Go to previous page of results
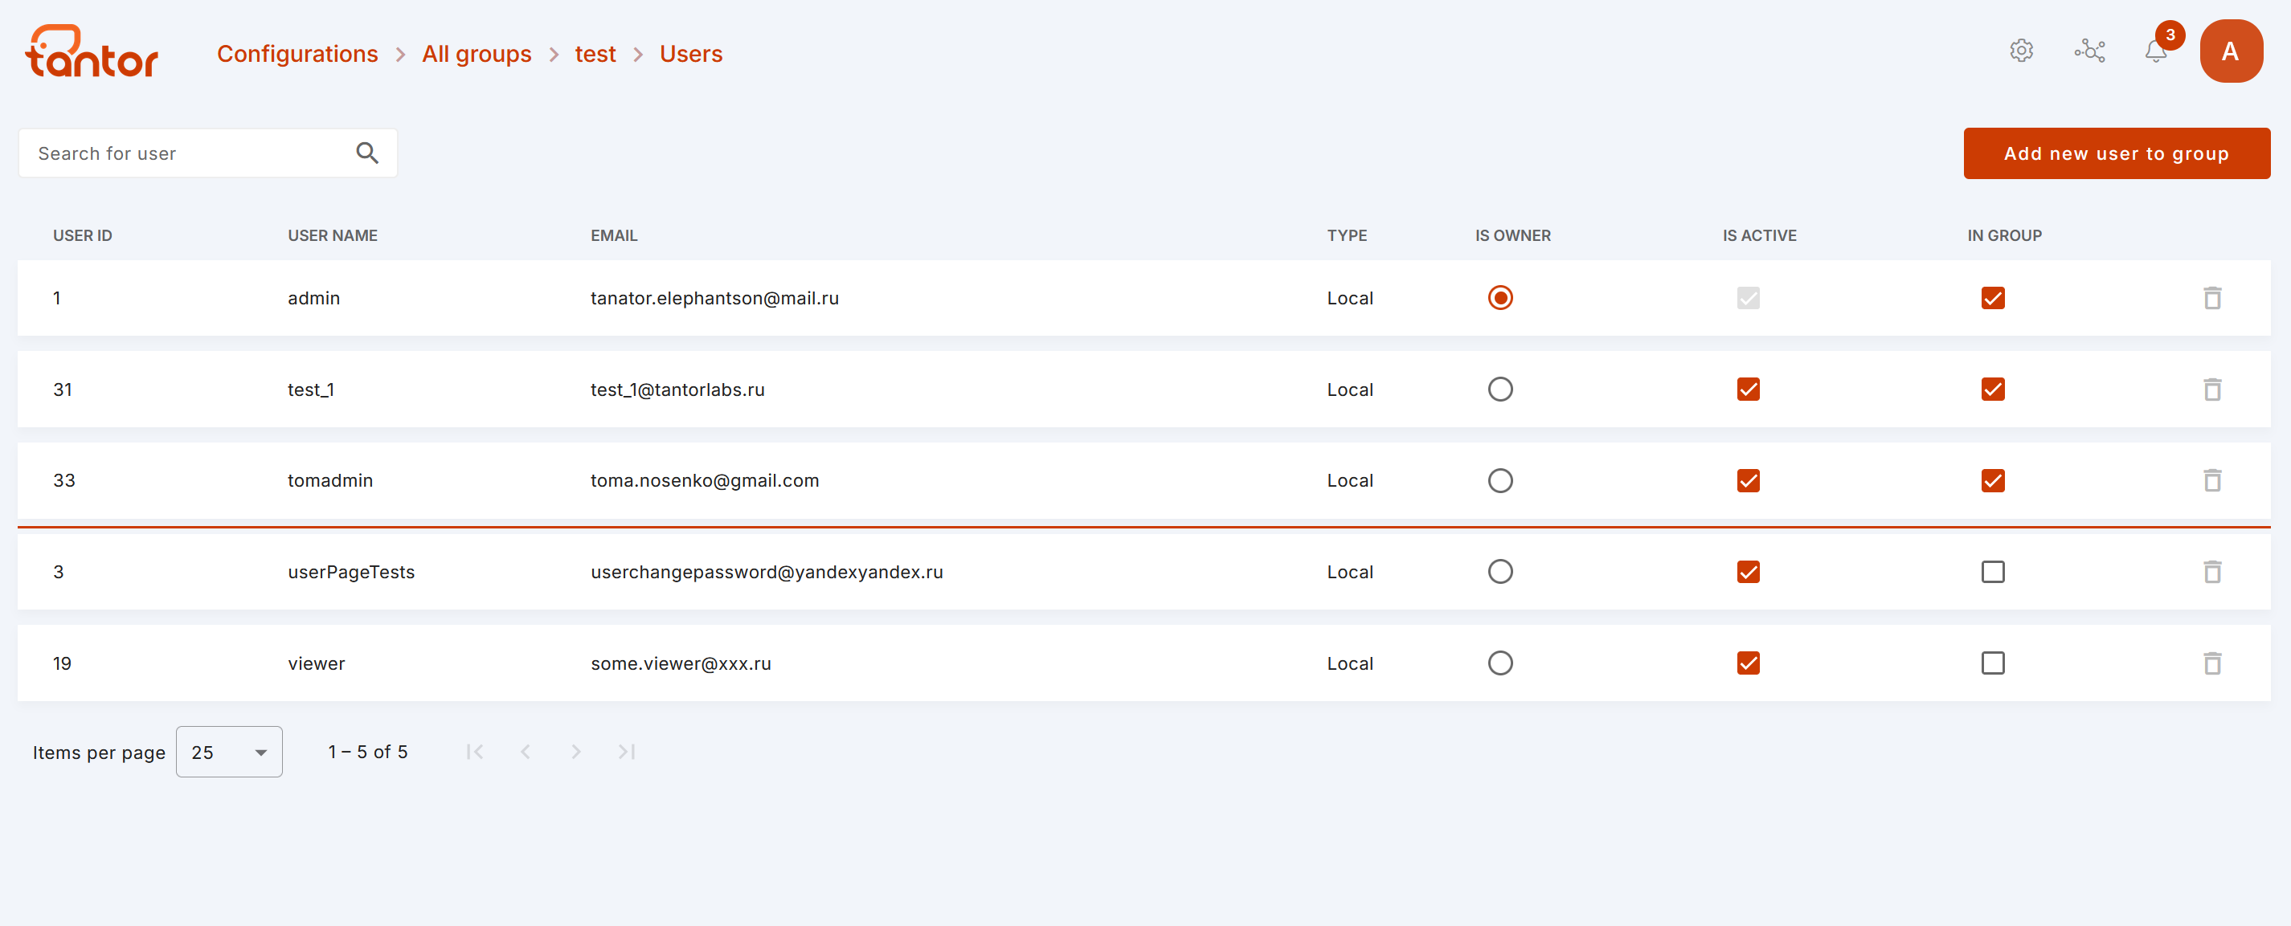Image resolution: width=2291 pixels, height=926 pixels. 526,752
